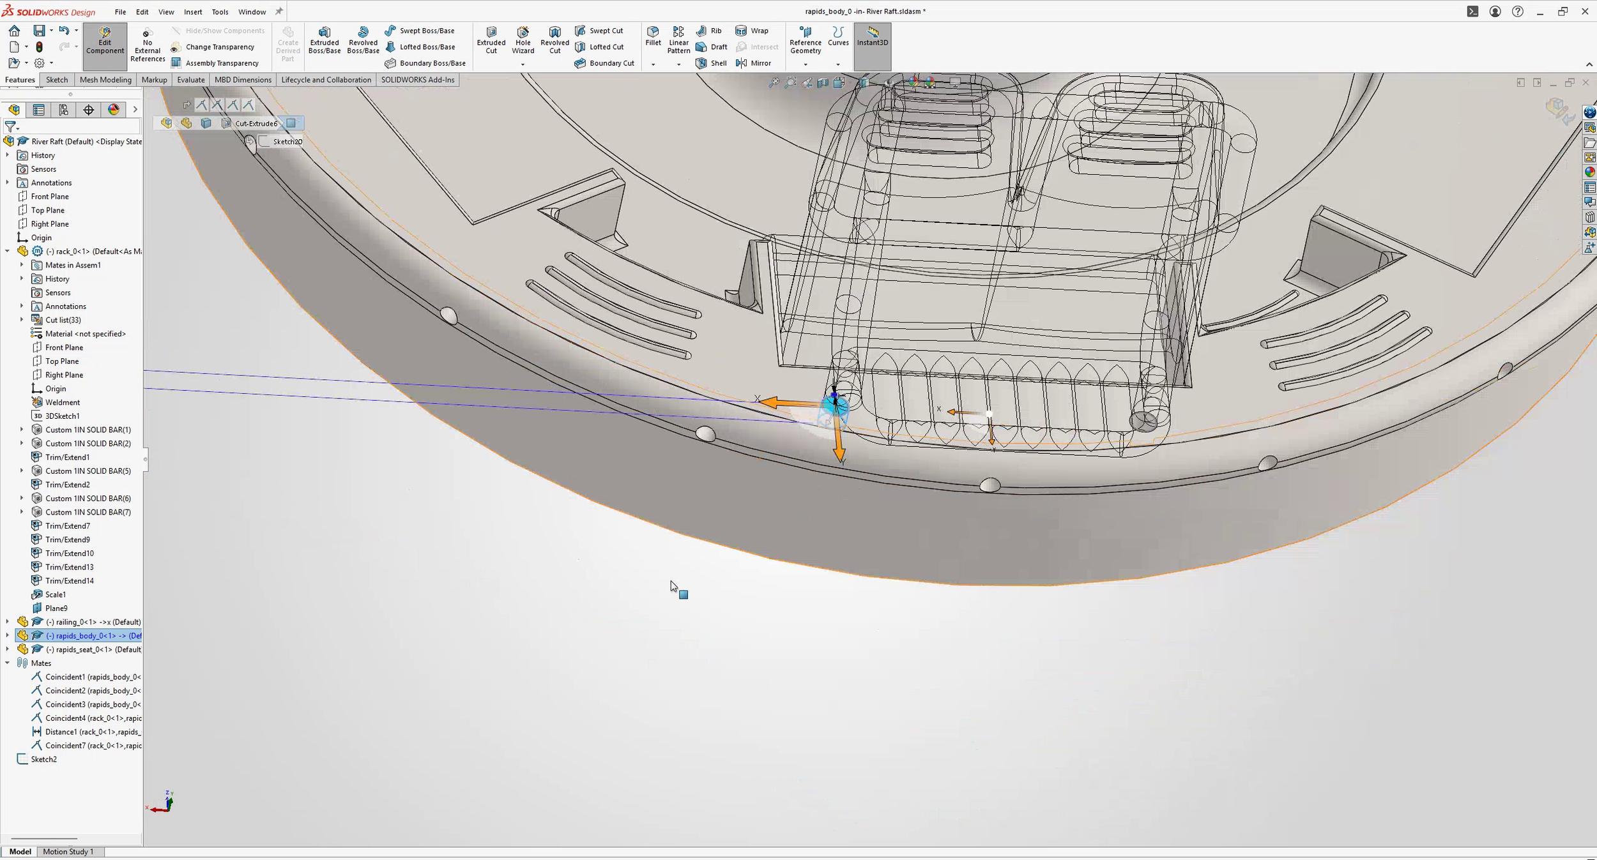Select the Rib tool
The image size is (1597, 860).
[x=709, y=30]
